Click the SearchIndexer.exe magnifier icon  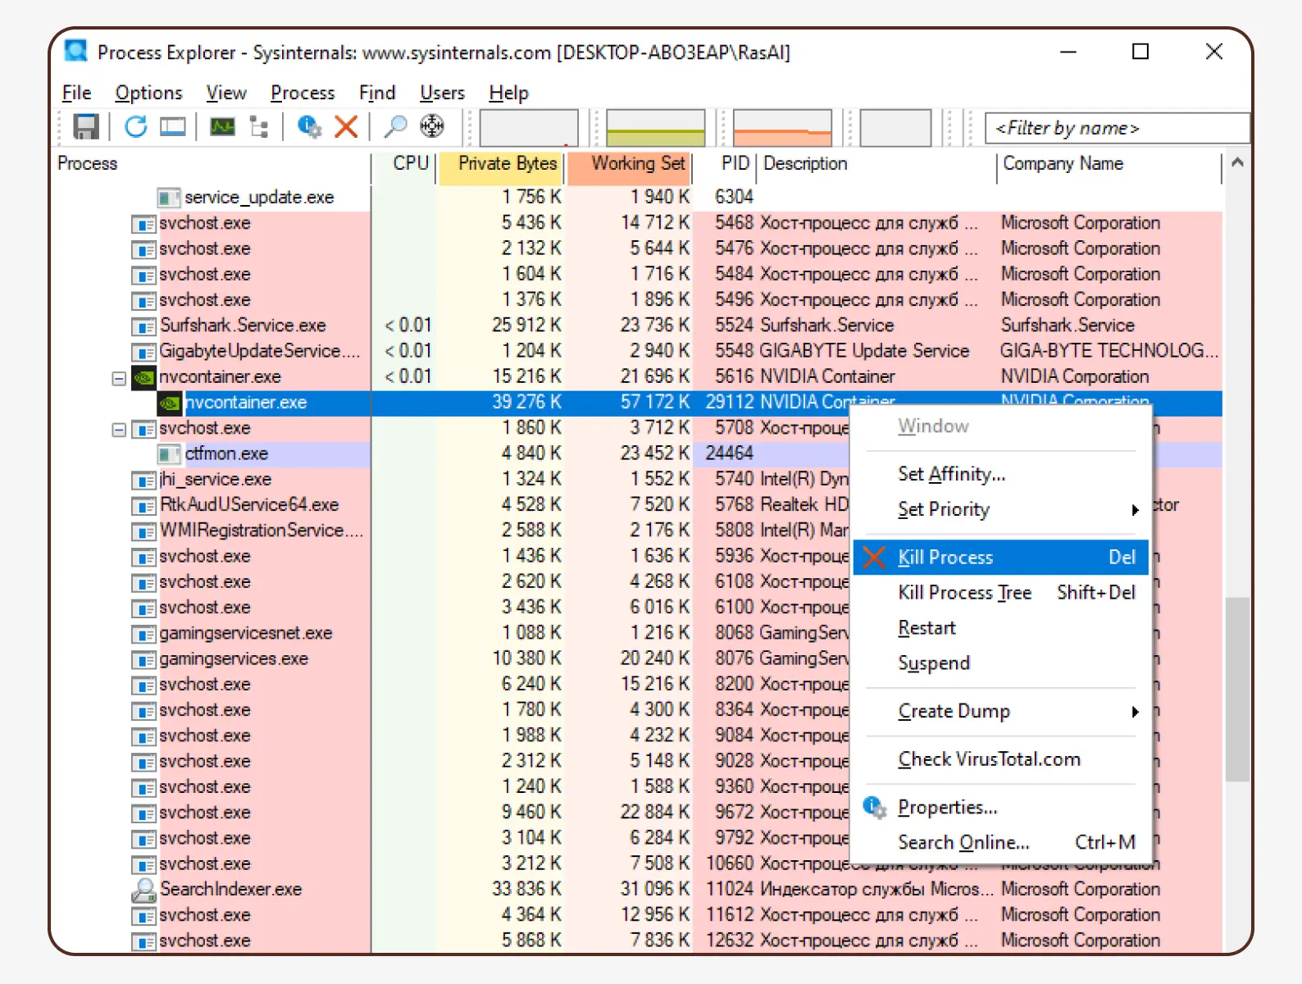(x=144, y=890)
